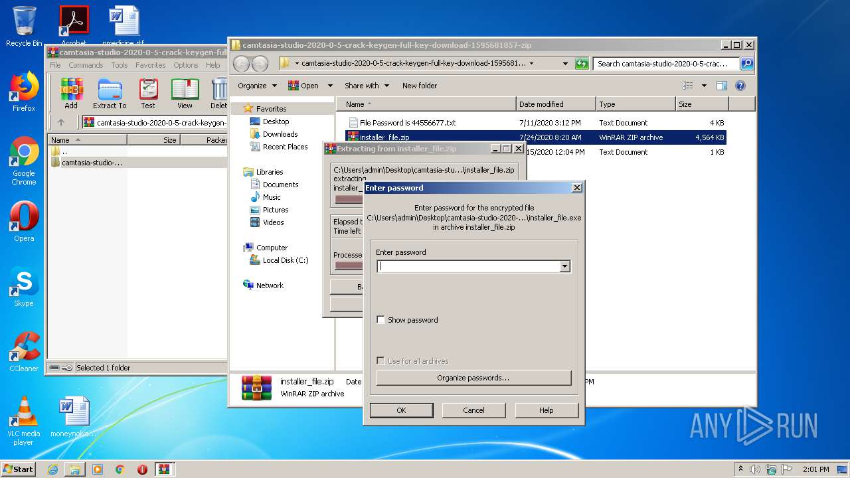The height and width of the screenshot is (478, 850).
Task: Open the Organize dropdown in Explorer
Action: (257, 86)
